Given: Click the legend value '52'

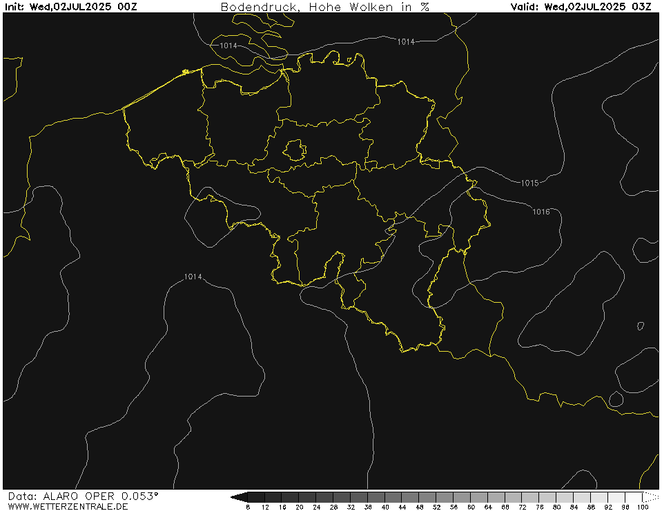Looking at the screenshot, I should 436,507.
